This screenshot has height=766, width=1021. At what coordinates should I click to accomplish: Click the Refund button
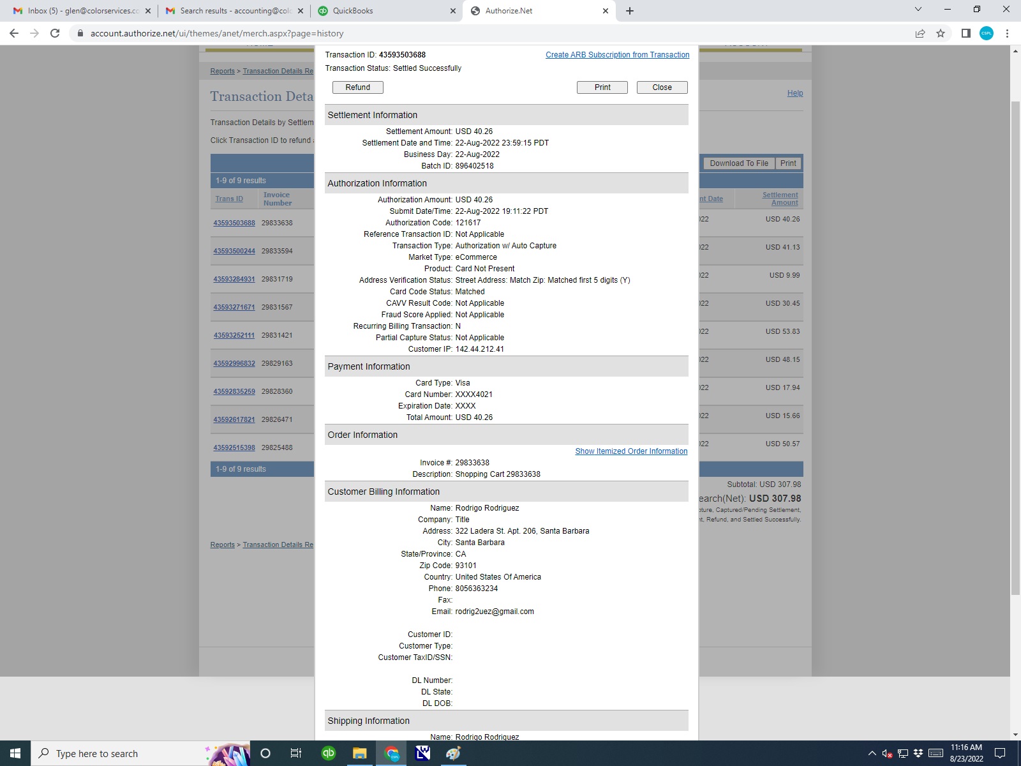coord(357,87)
